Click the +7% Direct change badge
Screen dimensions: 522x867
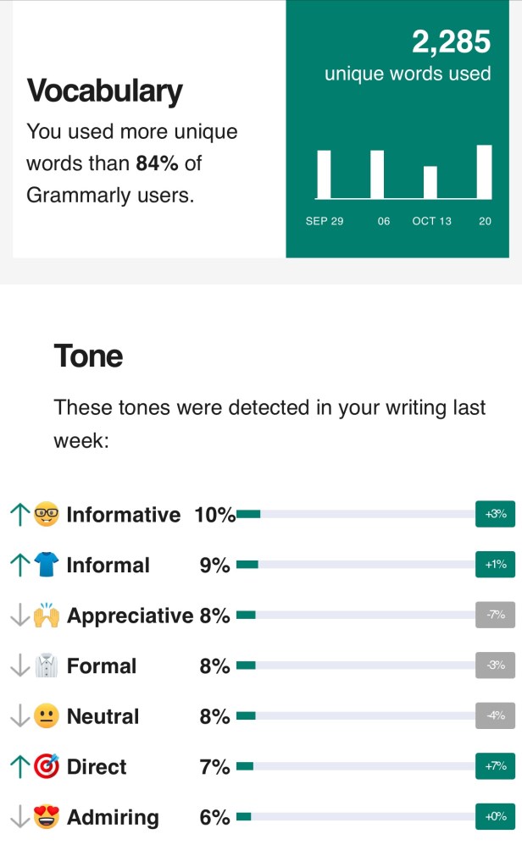(495, 766)
